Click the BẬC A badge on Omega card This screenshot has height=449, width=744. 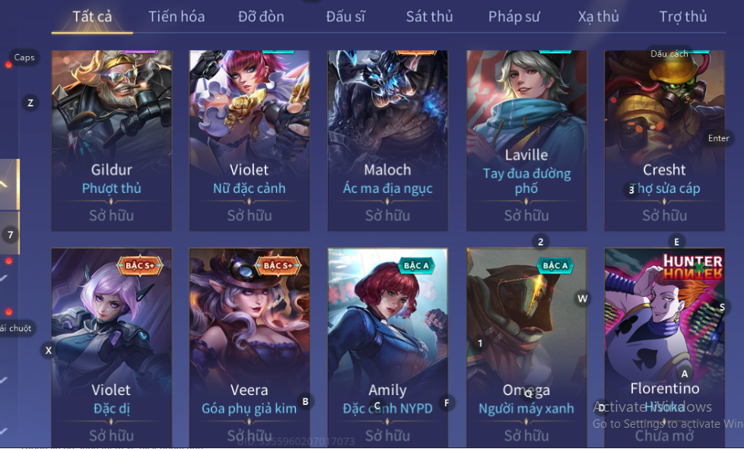click(x=555, y=266)
